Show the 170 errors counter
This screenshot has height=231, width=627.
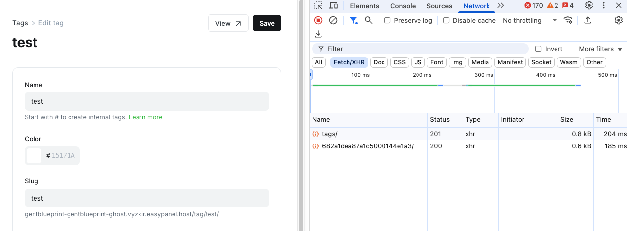coord(534,6)
